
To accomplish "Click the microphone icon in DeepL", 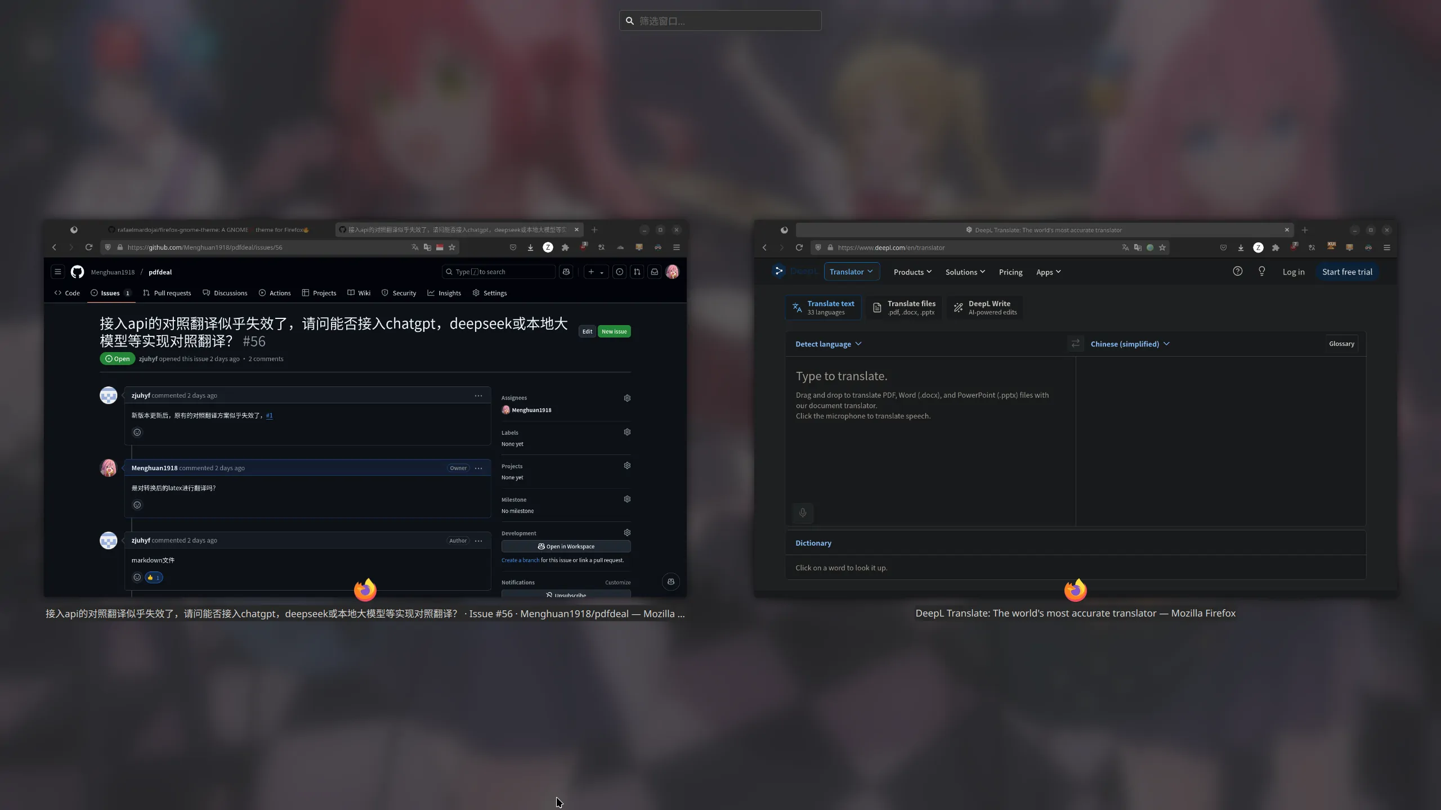I will pos(803,512).
